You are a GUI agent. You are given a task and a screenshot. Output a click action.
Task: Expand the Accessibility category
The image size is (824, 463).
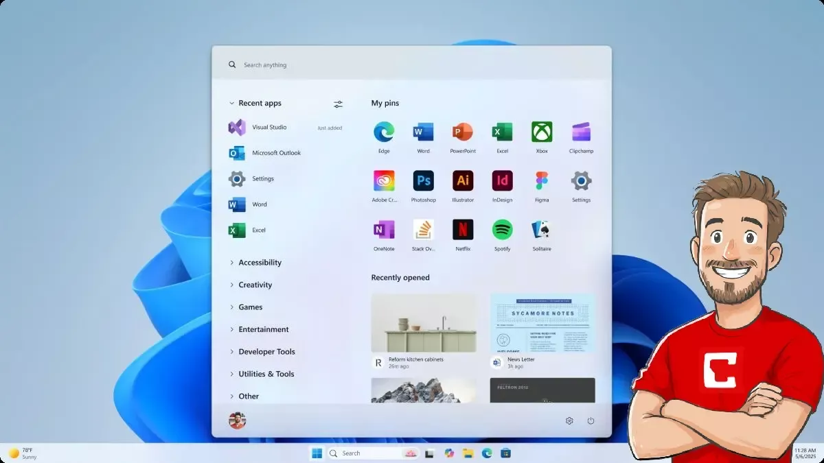point(260,263)
